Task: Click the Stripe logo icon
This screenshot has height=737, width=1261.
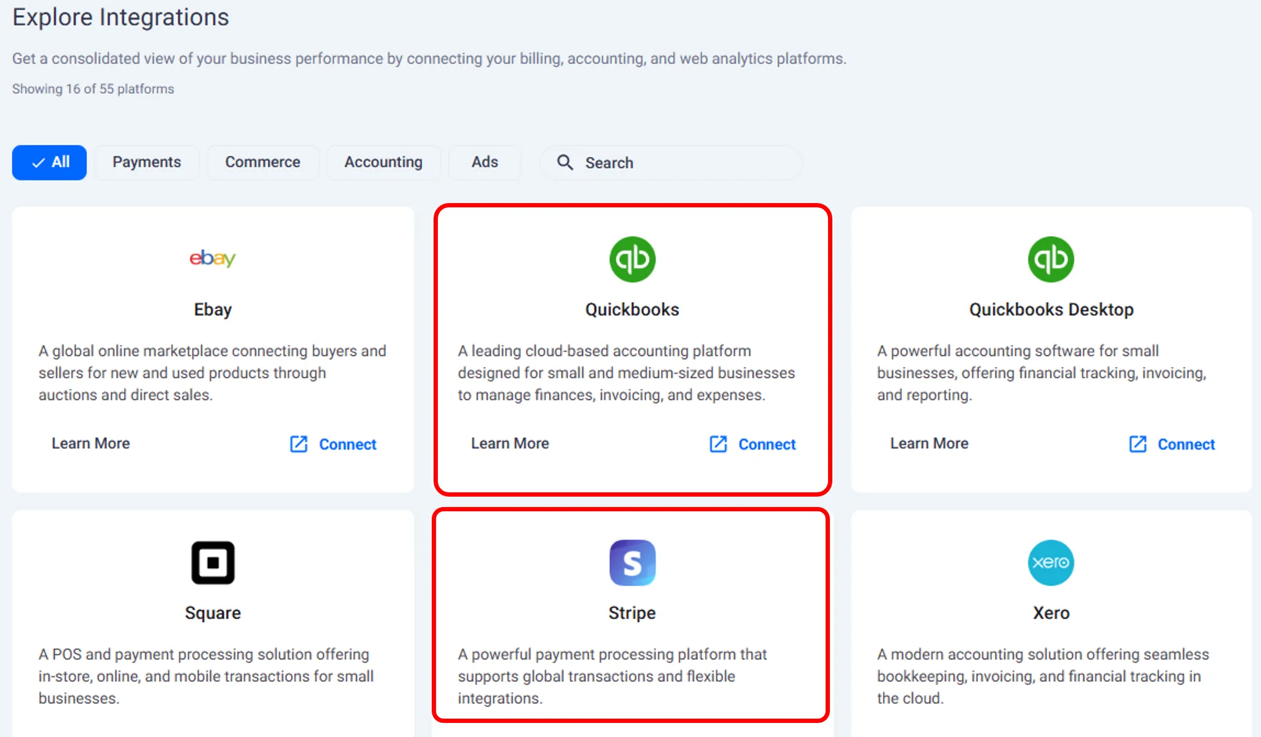Action: point(632,563)
